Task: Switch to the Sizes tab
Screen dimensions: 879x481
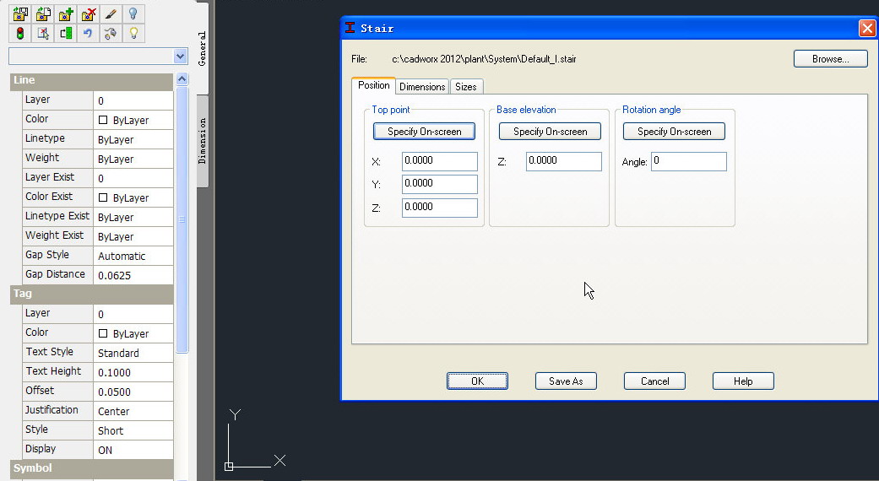Action: pos(466,86)
